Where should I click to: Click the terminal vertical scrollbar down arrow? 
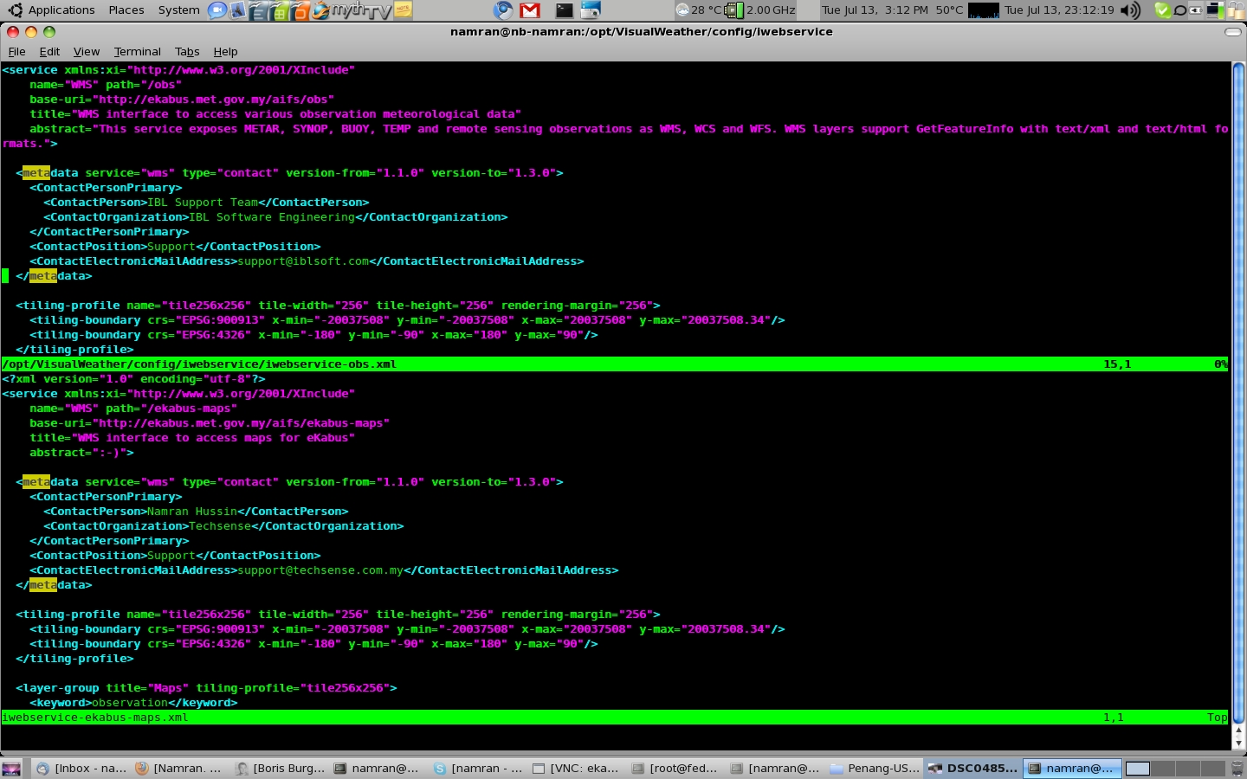[x=1238, y=743]
